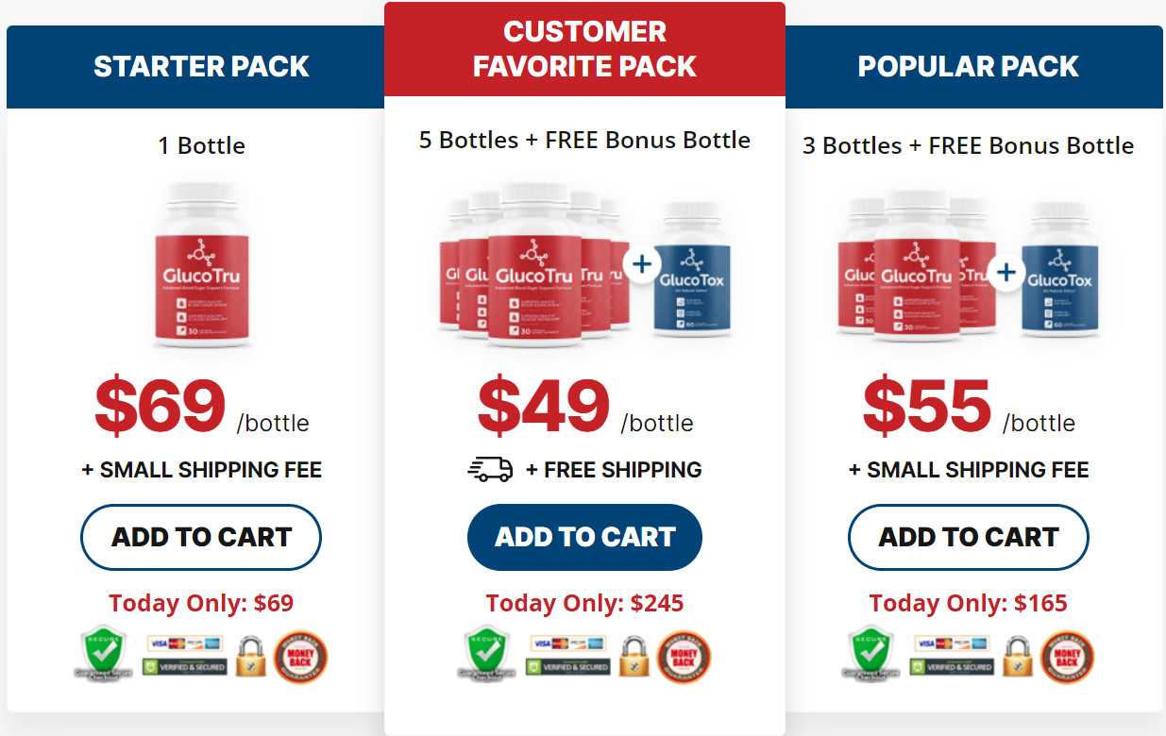Screen dimensions: 1166x736
Task: Click the free shipping truck icon
Action: pos(491,469)
